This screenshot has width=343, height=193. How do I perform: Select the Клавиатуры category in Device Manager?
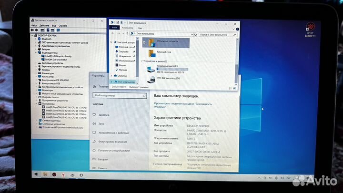pyautogui.click(x=46, y=73)
